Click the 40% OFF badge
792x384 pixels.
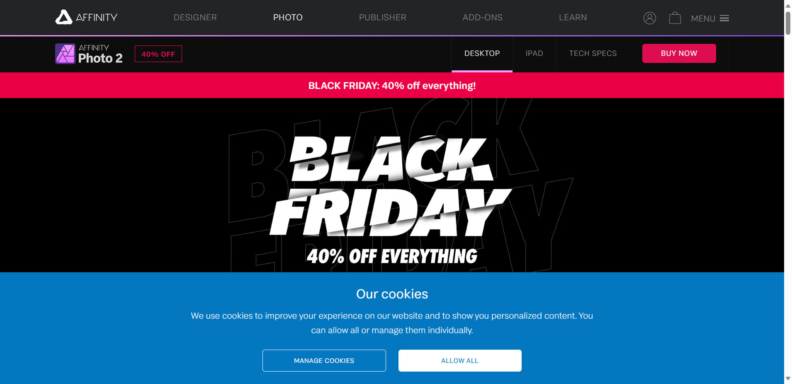[158, 54]
